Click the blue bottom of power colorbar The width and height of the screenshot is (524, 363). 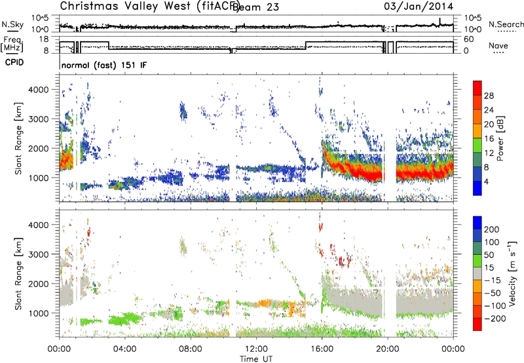[x=477, y=189]
